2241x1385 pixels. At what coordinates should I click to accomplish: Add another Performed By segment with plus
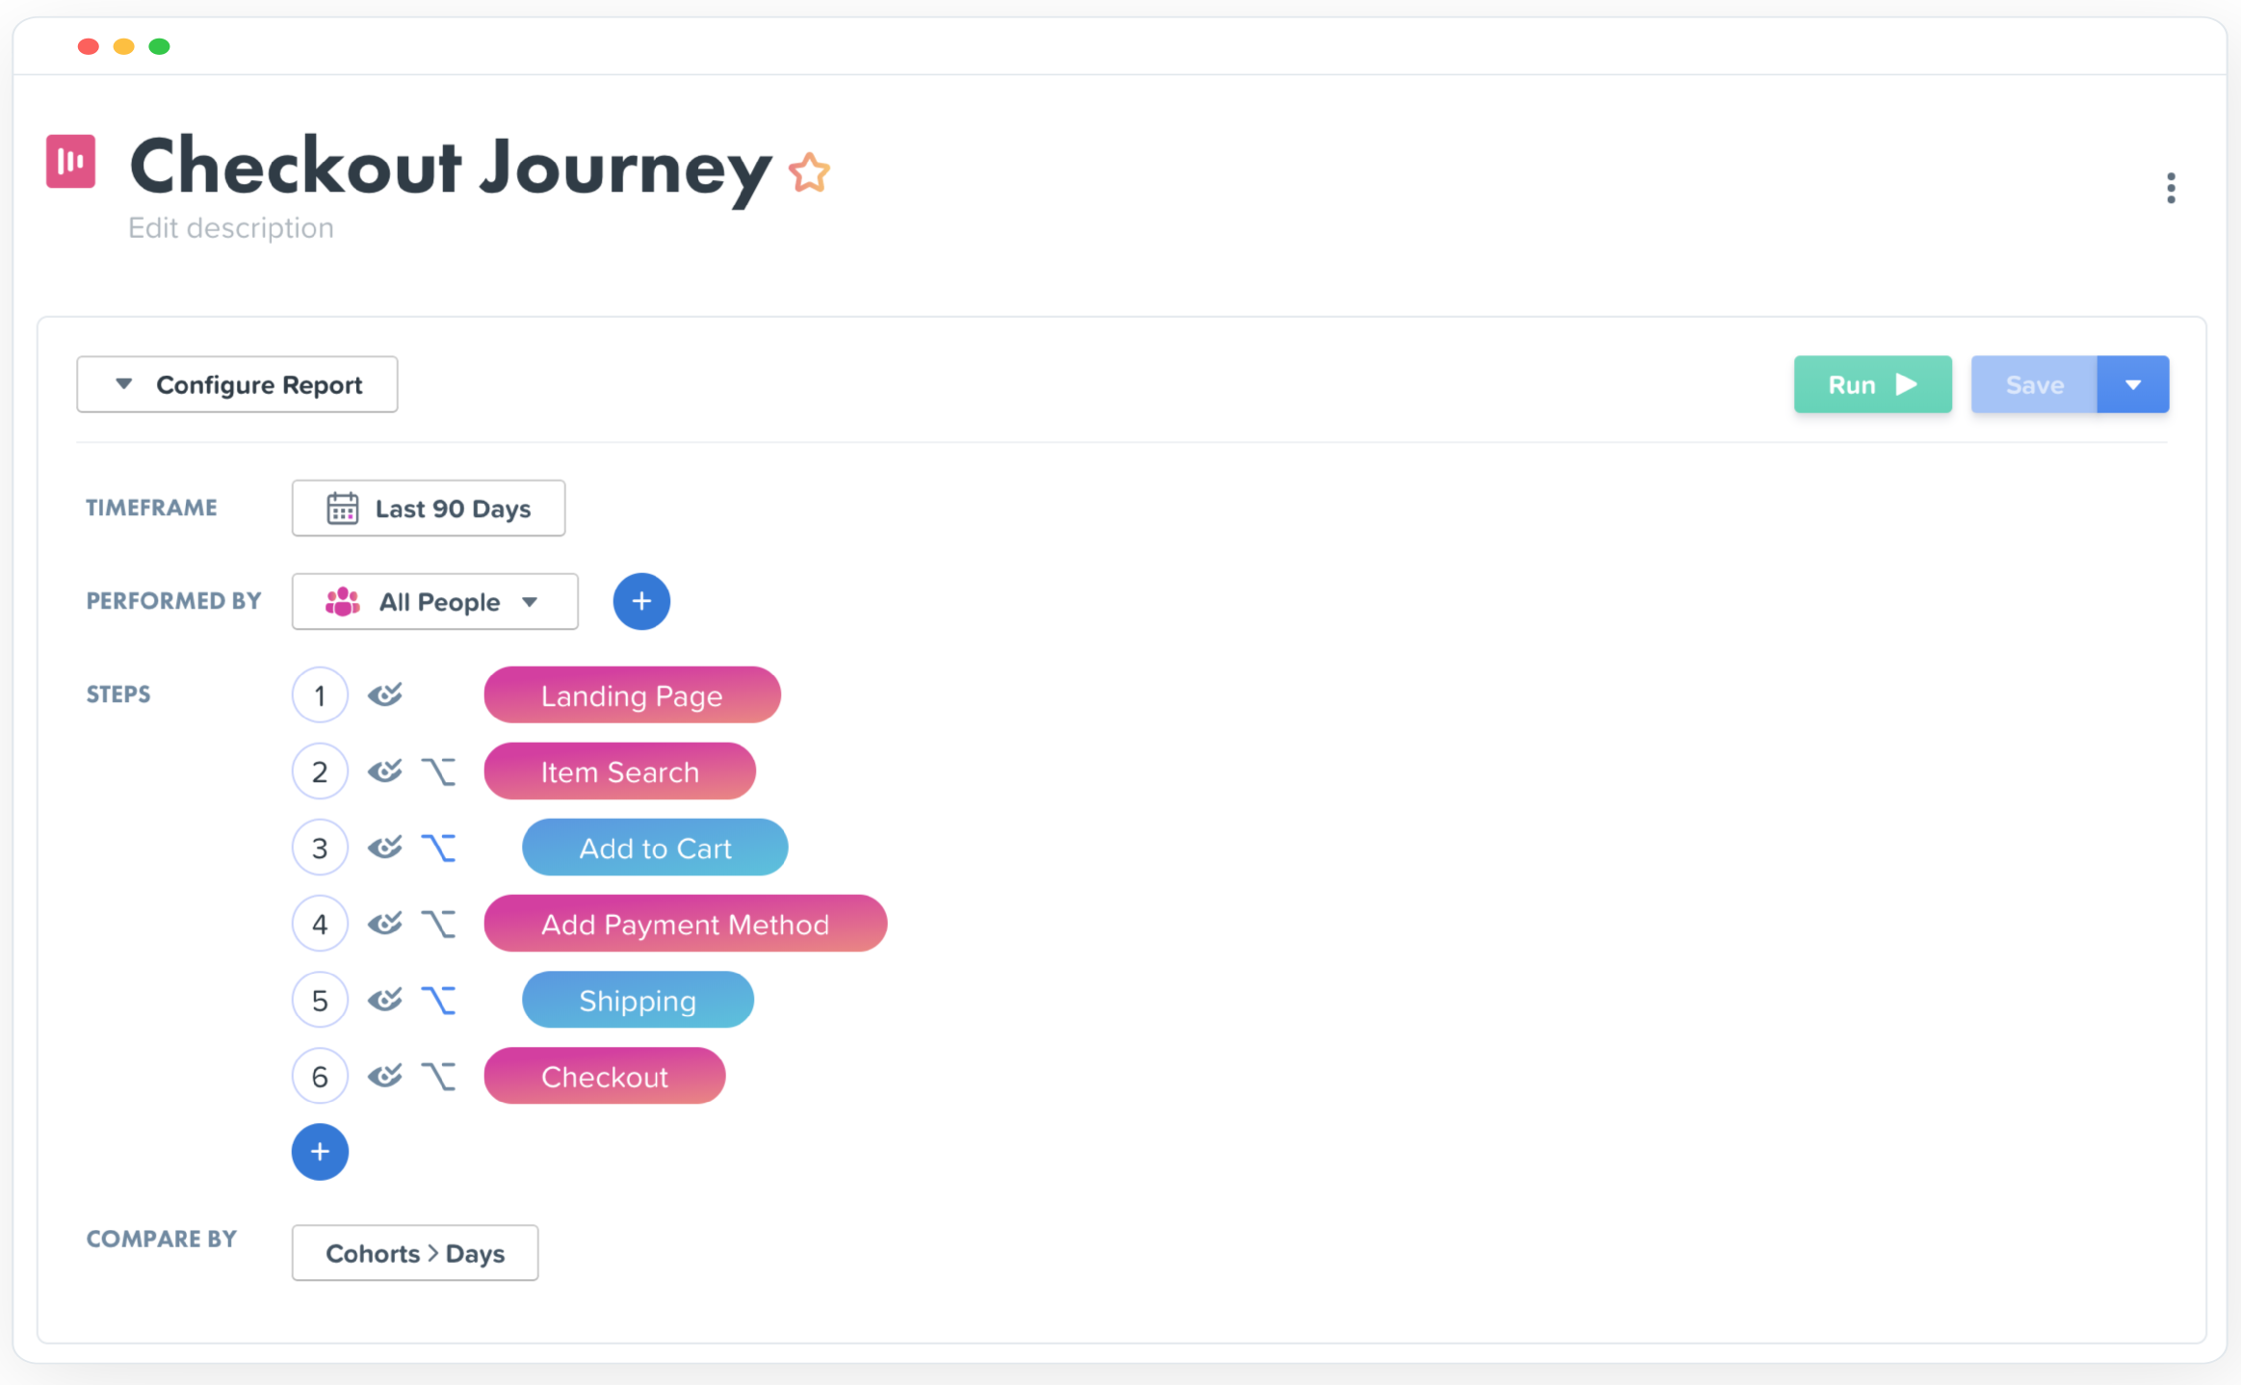pos(641,602)
